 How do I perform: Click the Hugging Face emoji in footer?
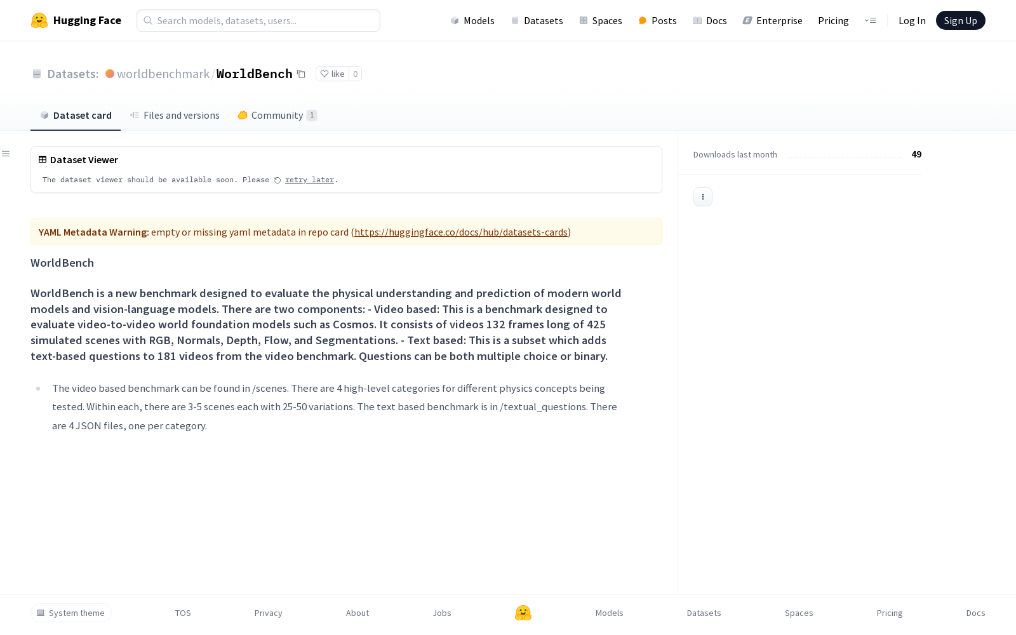(x=523, y=613)
